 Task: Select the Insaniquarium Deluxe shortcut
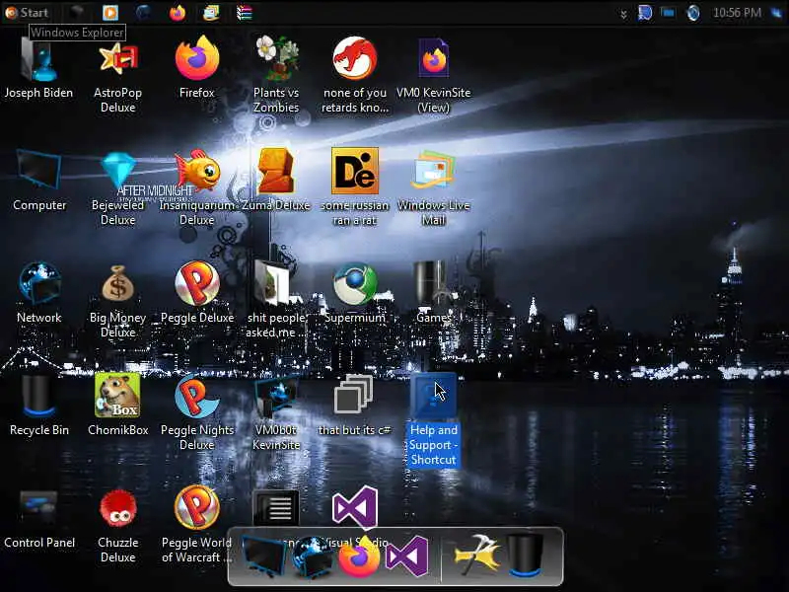pos(196,187)
